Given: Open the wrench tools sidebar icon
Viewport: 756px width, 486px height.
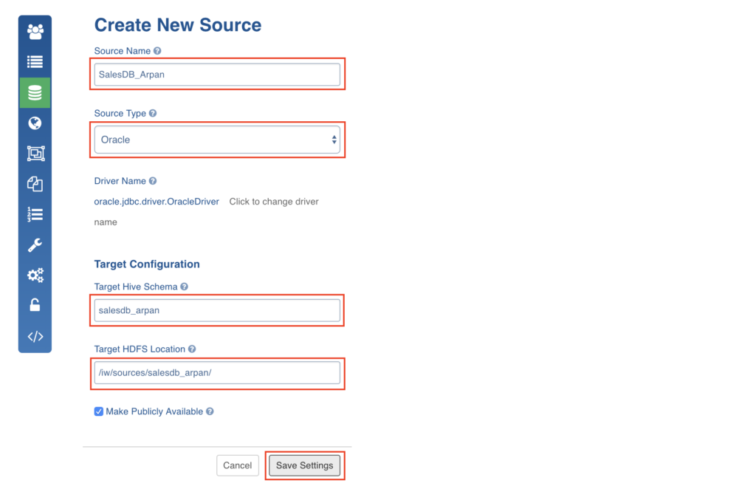Looking at the screenshot, I should tap(35, 245).
